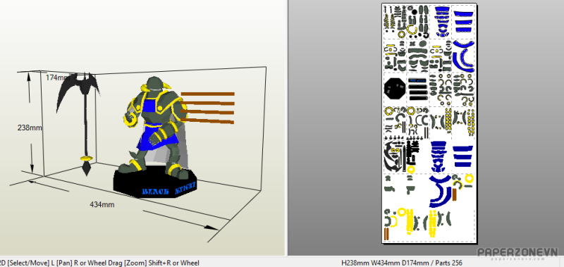
Task: Select the brown strip at sheet's bottom-left
Action: [x=386, y=233]
